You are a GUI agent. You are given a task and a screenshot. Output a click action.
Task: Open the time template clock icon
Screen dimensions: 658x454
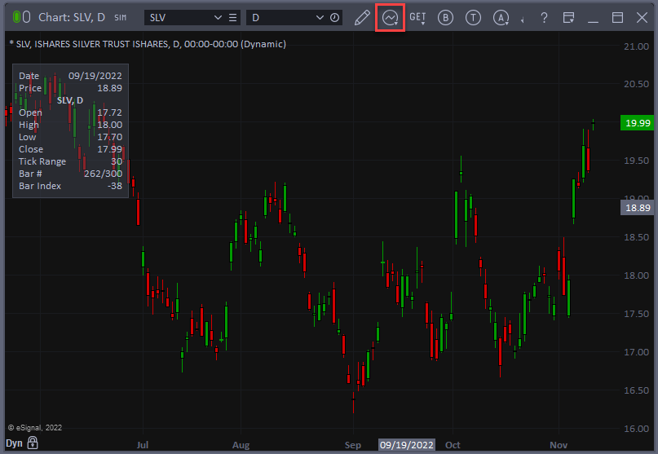click(334, 18)
